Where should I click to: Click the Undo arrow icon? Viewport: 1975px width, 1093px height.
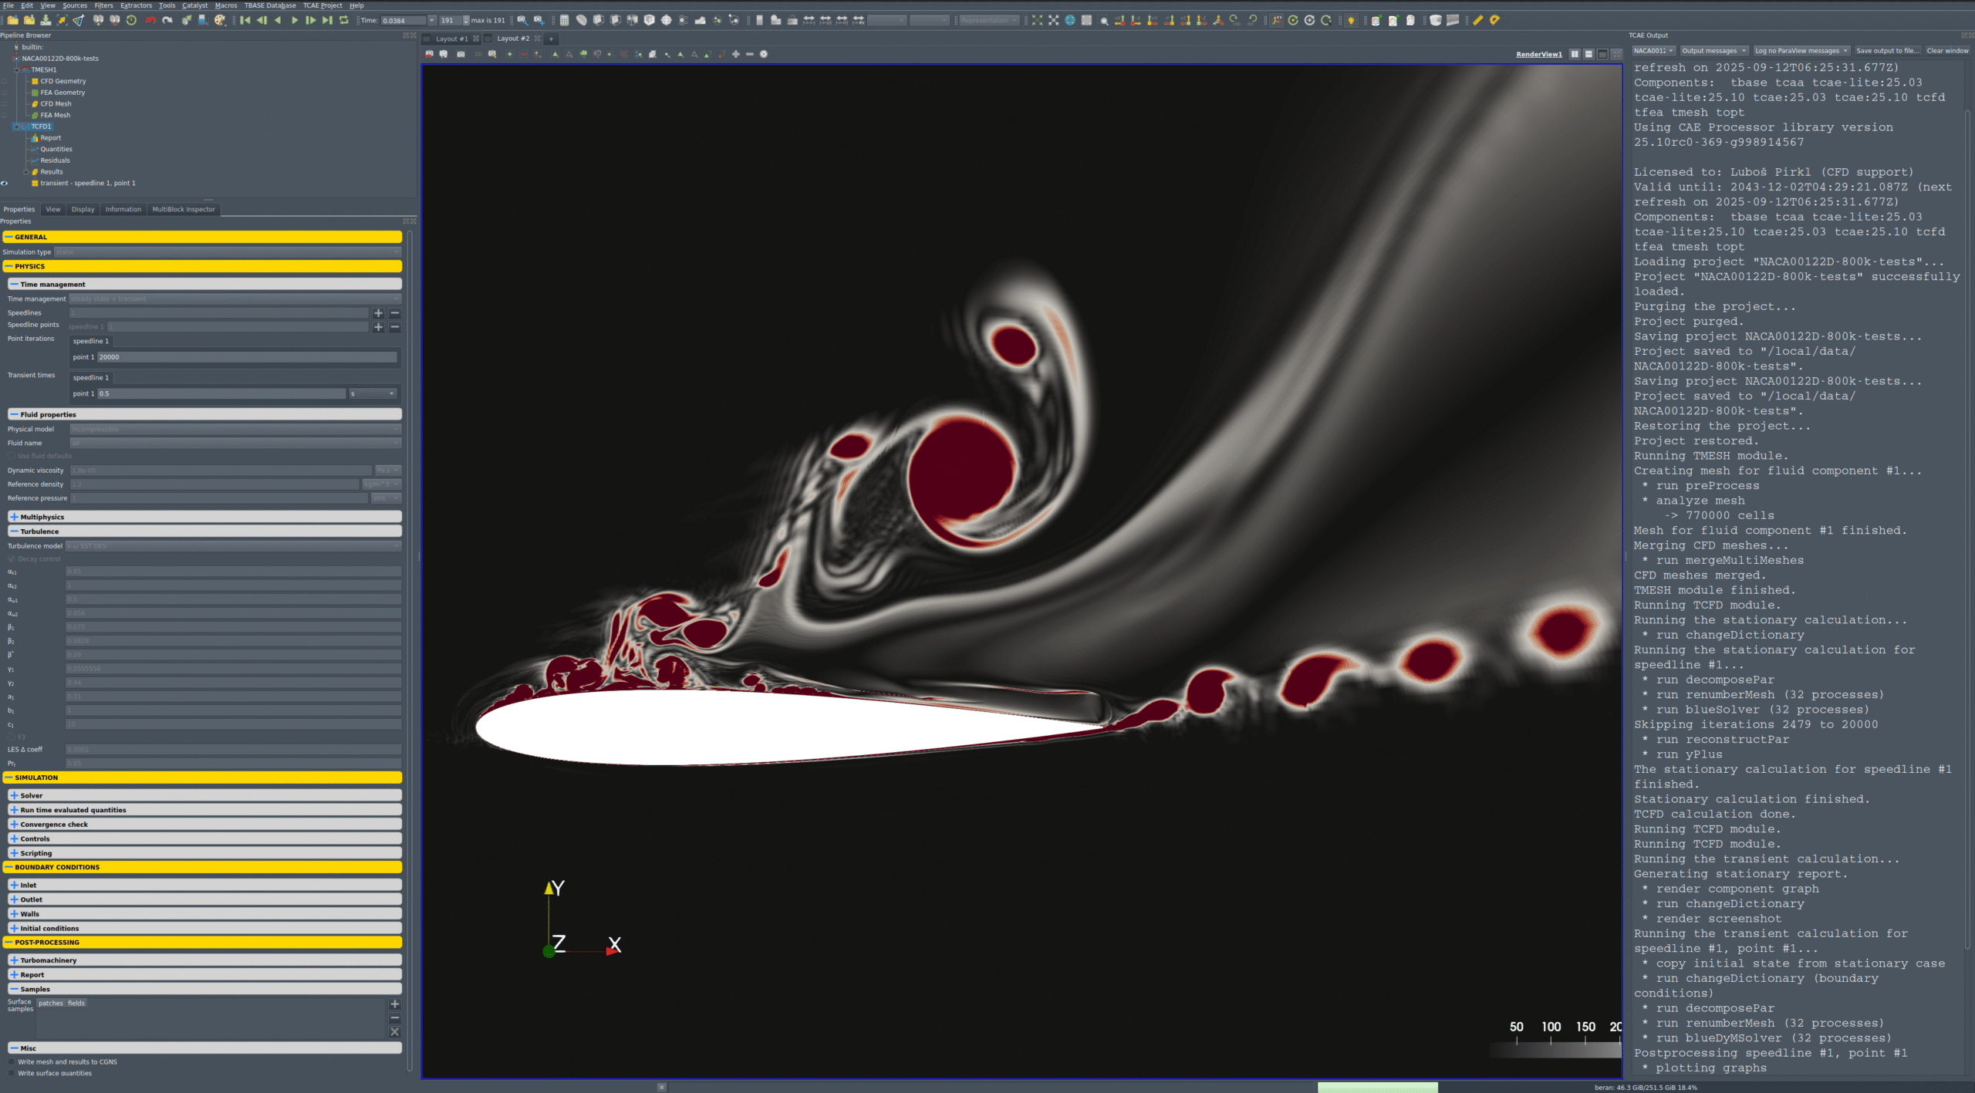(150, 21)
